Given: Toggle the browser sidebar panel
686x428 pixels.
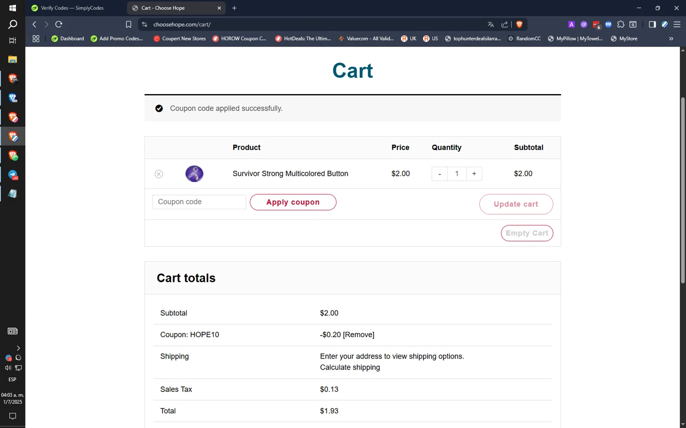Looking at the screenshot, I should (652, 25).
